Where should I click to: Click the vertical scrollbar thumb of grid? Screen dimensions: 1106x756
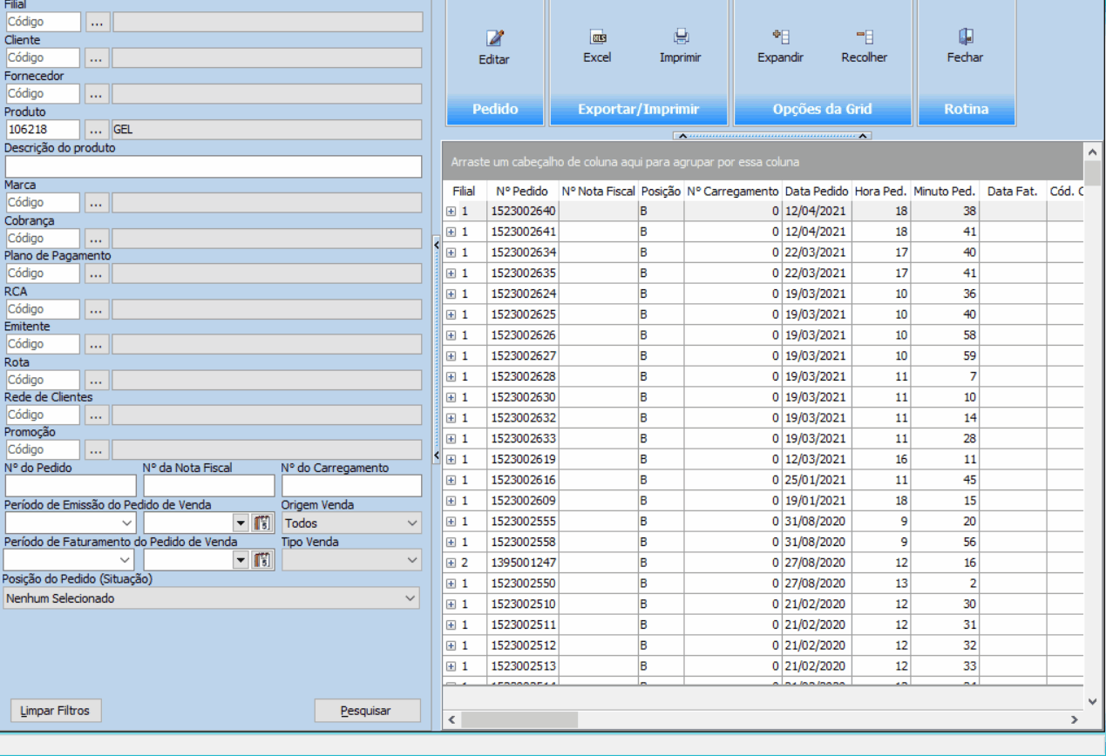click(1093, 173)
